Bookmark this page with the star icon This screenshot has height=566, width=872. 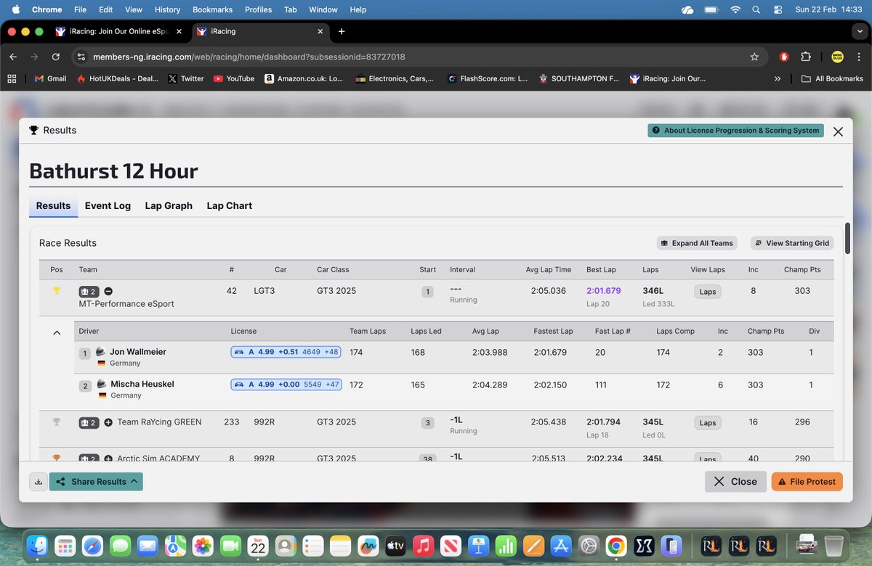point(754,57)
